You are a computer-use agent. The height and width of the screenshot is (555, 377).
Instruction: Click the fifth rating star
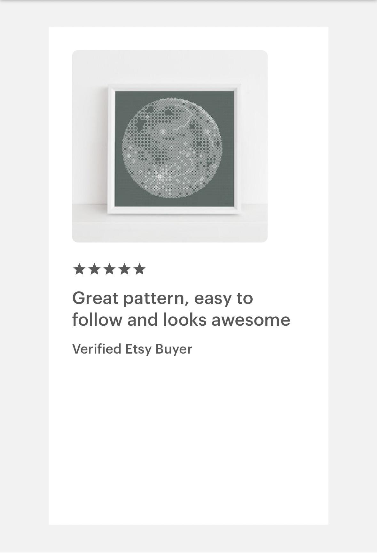coord(139,269)
